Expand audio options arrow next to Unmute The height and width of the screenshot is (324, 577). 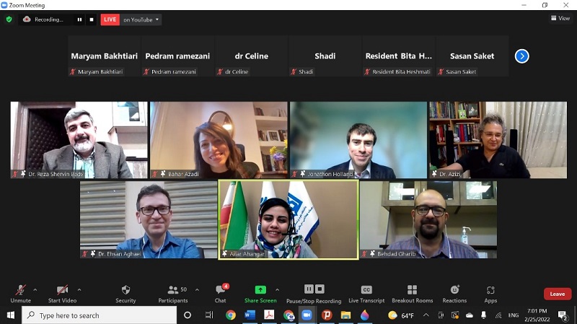(35, 289)
